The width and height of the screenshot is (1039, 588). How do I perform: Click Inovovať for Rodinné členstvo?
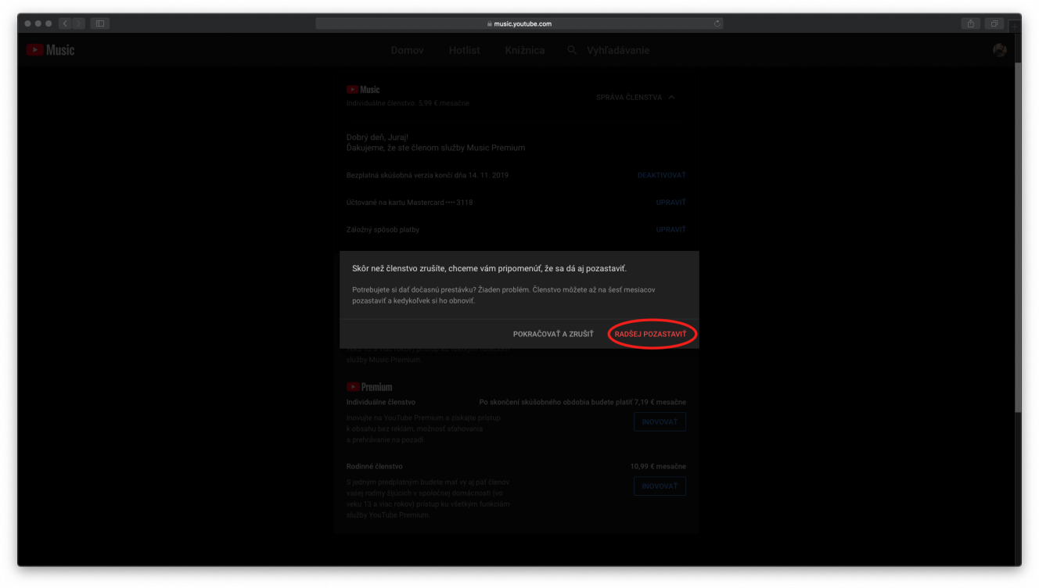pos(660,486)
